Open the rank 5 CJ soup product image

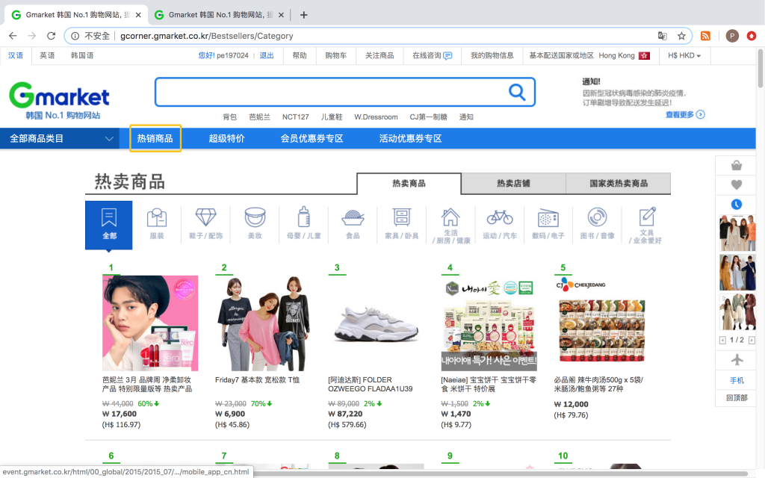[602, 323]
